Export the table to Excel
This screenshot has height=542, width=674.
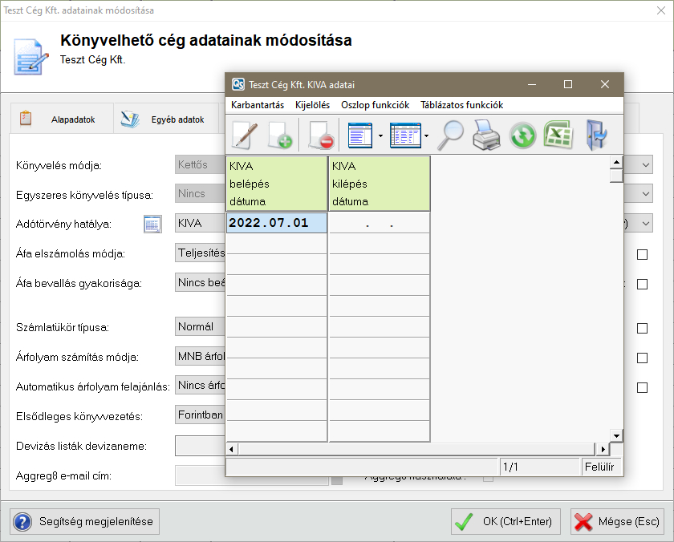point(558,135)
